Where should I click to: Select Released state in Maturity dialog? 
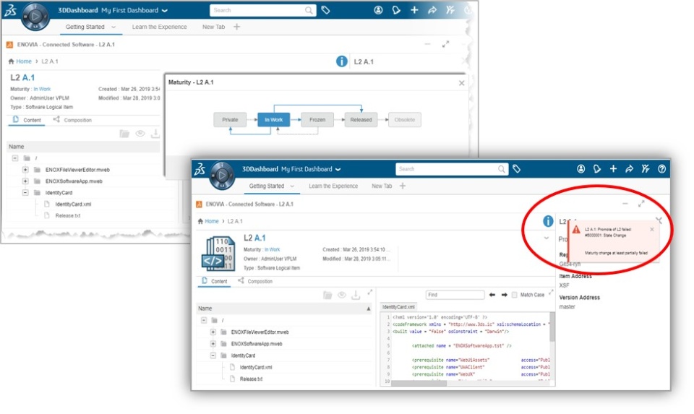[361, 120]
